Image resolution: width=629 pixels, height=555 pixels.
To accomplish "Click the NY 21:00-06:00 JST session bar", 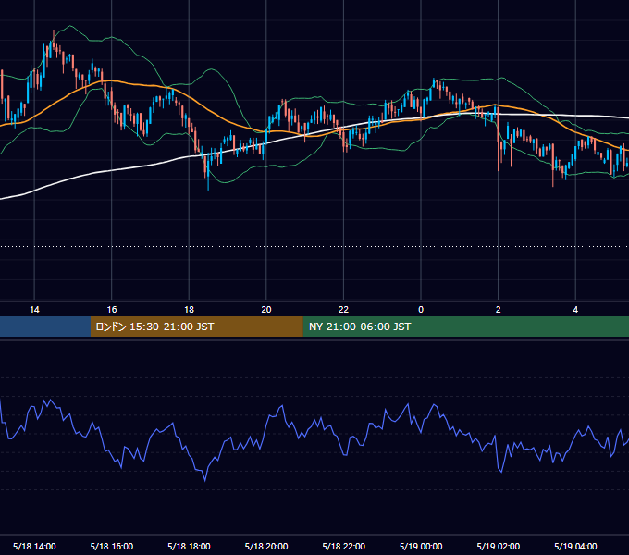I will (465, 327).
